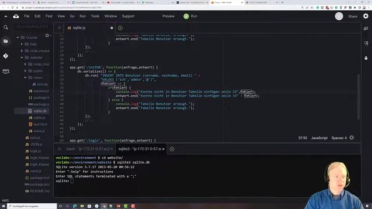Click the Preview button

pos(169,16)
